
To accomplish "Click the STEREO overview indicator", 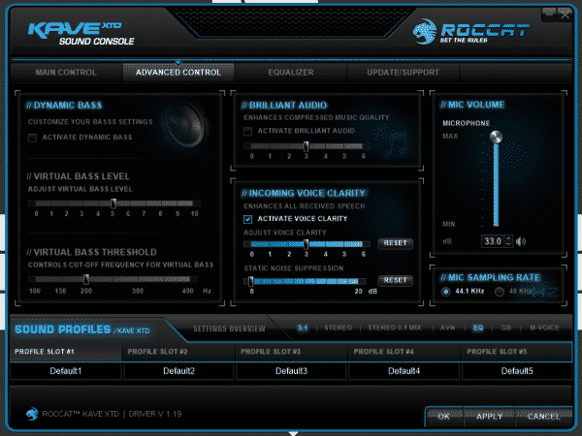I will 339,327.
